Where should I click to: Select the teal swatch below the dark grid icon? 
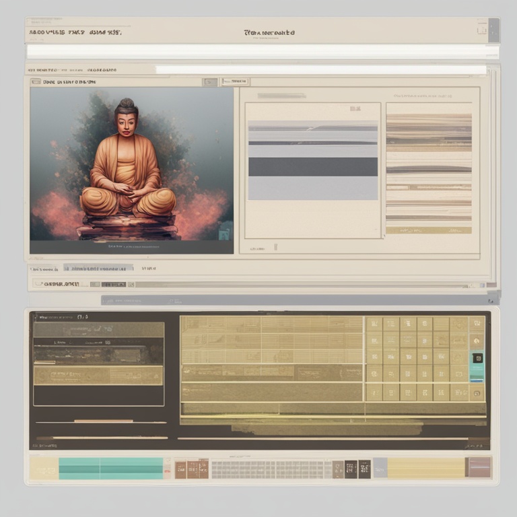pos(477,374)
